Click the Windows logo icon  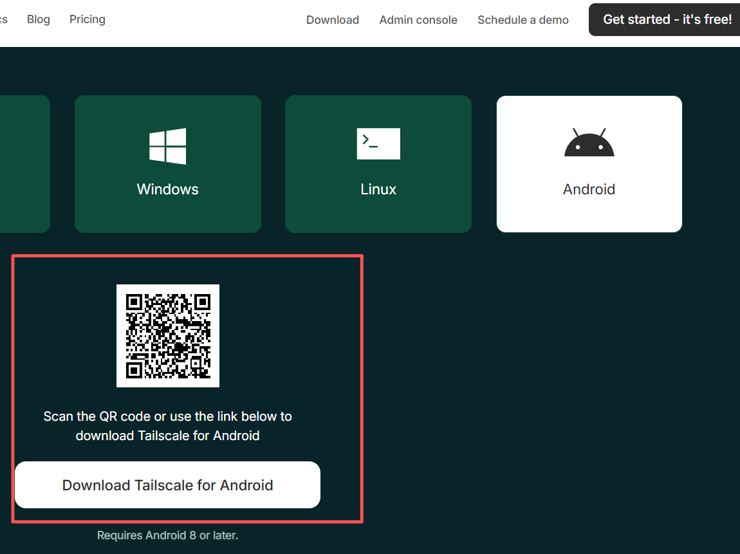point(167,146)
